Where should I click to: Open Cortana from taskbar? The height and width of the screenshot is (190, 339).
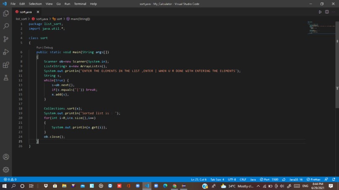(x=22, y=186)
